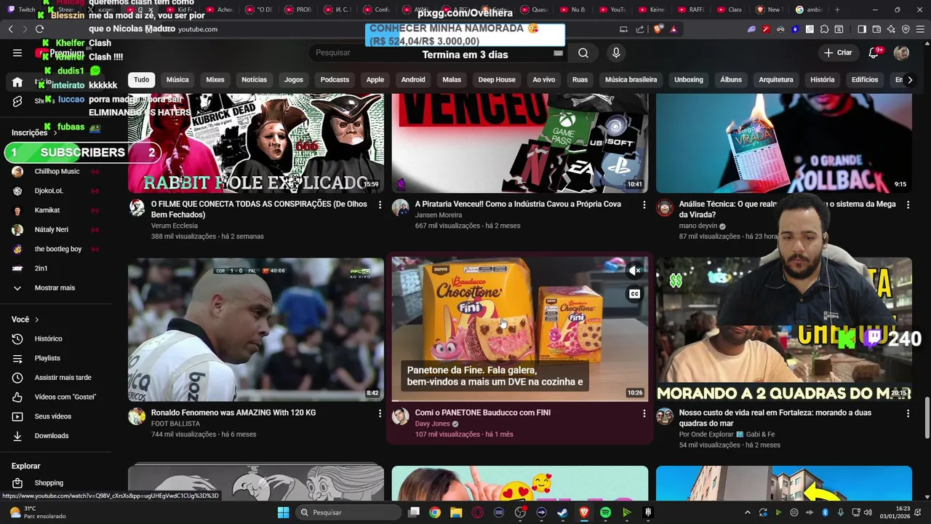
Task: Open Chrome from the taskbar
Action: point(434,512)
